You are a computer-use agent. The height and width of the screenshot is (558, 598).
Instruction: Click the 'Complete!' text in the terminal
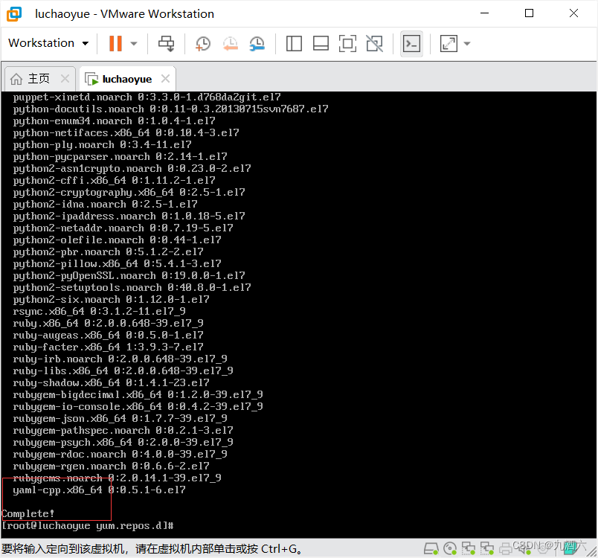point(28,514)
